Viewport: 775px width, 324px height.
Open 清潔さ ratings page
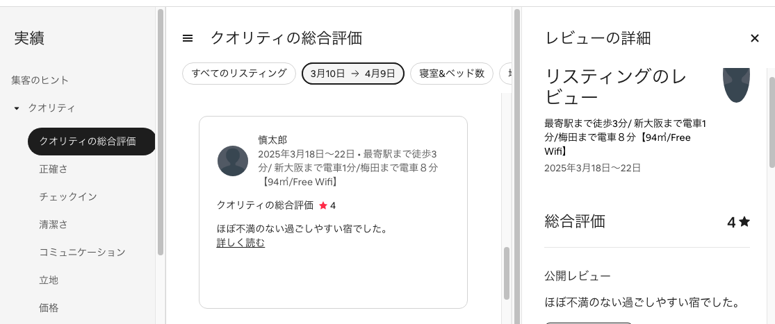[x=54, y=225]
